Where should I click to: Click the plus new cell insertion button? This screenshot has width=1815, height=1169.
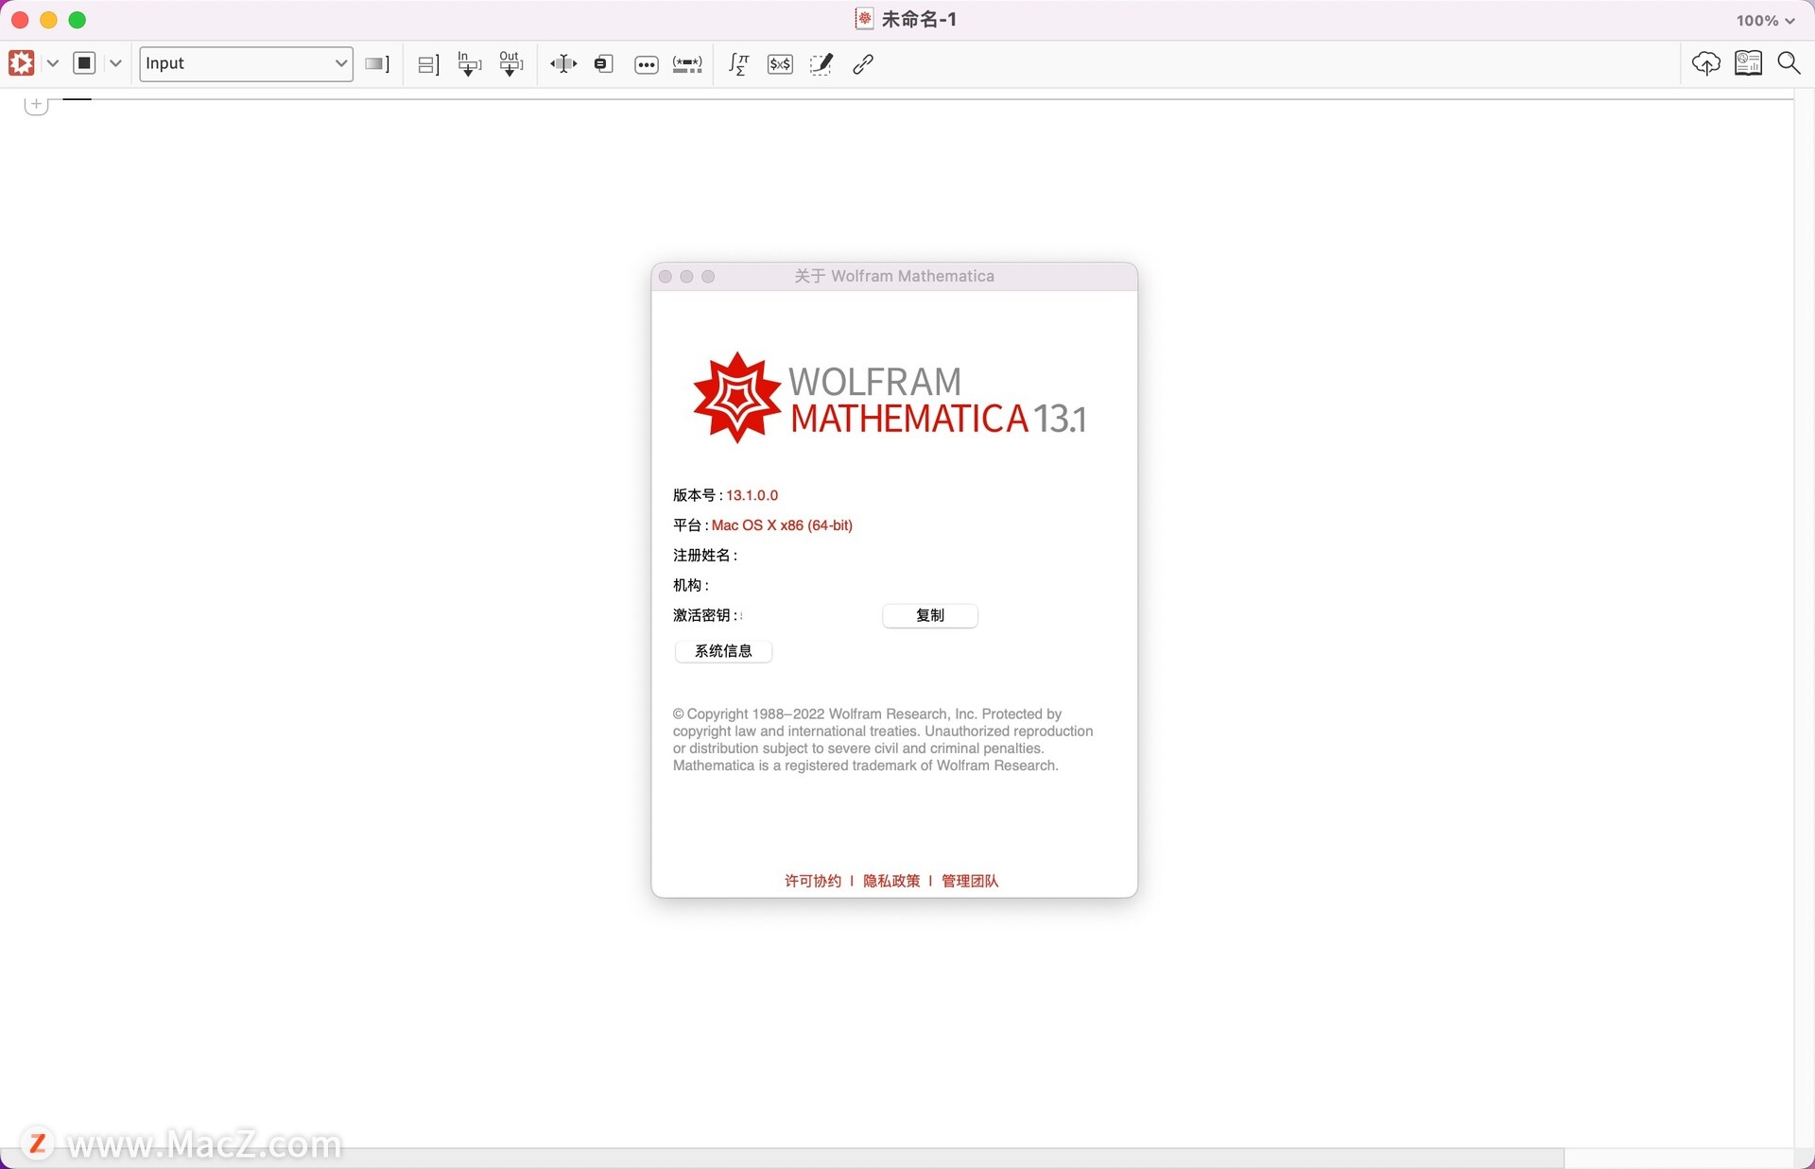pos(36,104)
